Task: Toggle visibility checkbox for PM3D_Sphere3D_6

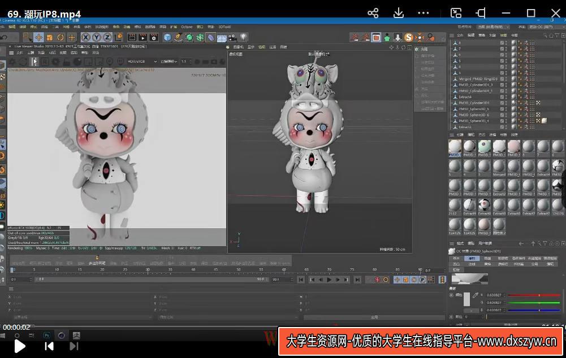Action: (502, 115)
